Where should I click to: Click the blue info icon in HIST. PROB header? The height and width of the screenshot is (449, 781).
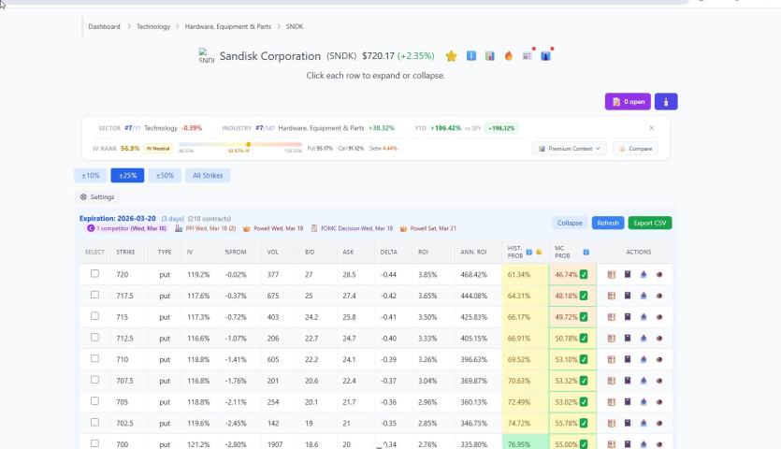529,253
